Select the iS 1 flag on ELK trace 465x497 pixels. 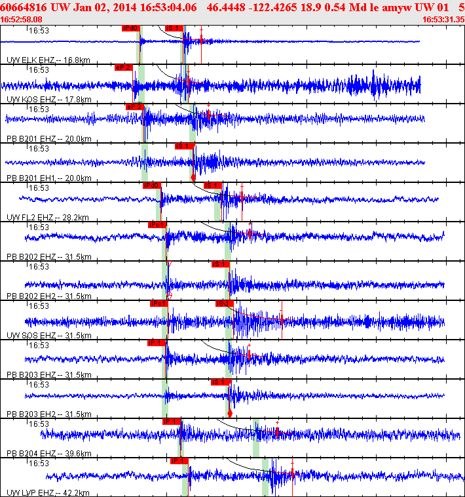[174, 28]
